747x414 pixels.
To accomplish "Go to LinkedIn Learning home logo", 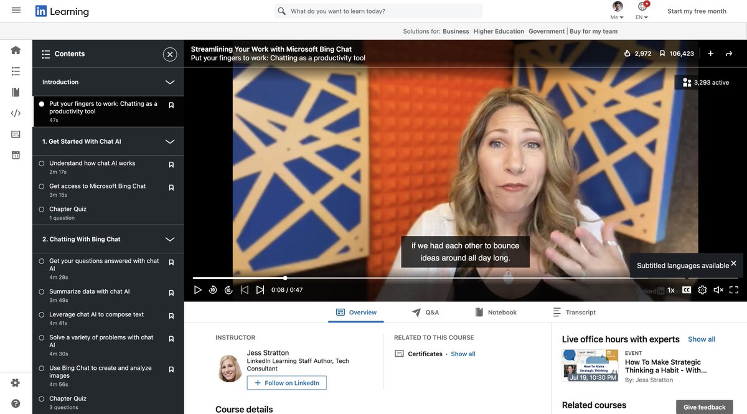I will click(62, 11).
